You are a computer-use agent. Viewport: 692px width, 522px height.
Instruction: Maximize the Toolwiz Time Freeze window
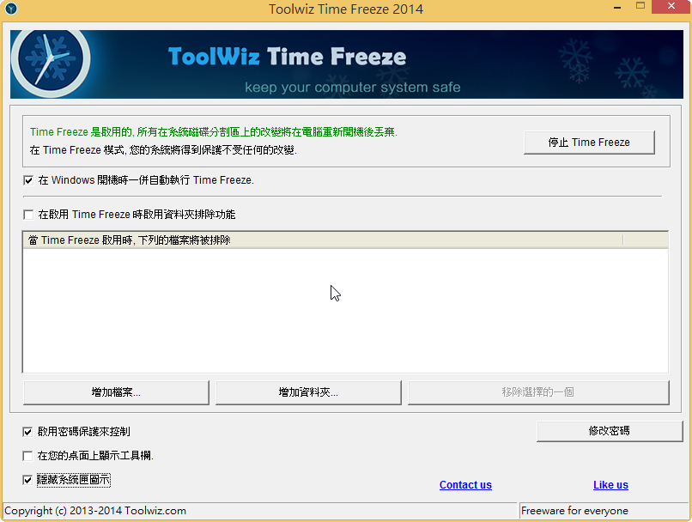[x=640, y=6]
